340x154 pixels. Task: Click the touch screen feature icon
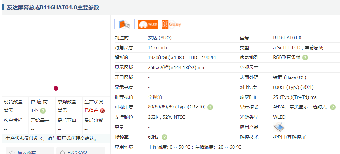[125, 24]
